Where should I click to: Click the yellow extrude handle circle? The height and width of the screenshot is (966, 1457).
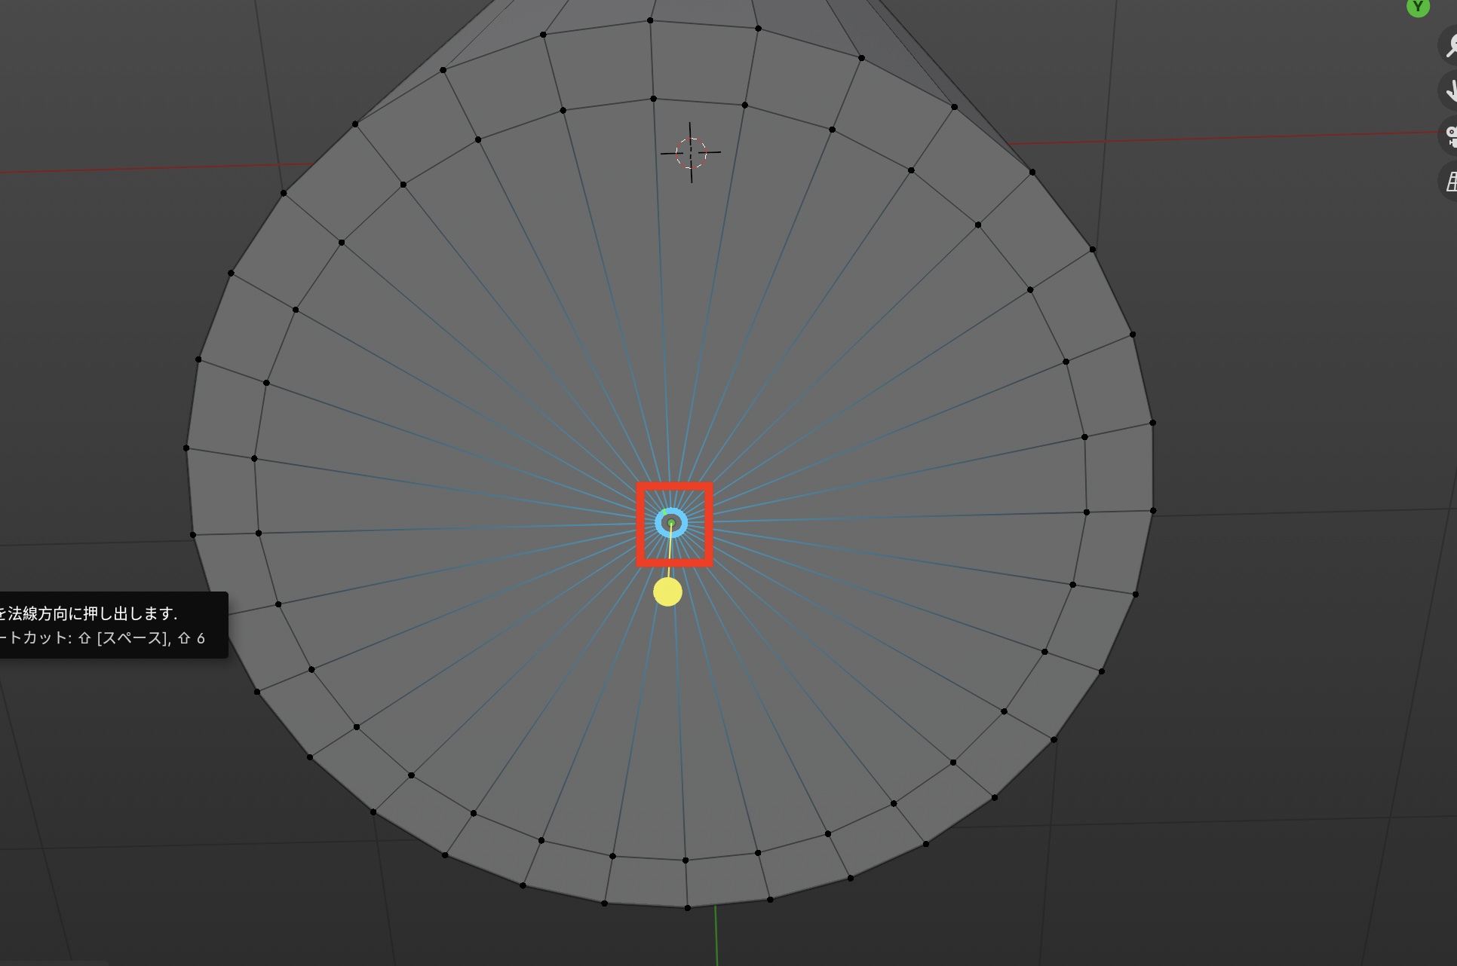point(667,592)
